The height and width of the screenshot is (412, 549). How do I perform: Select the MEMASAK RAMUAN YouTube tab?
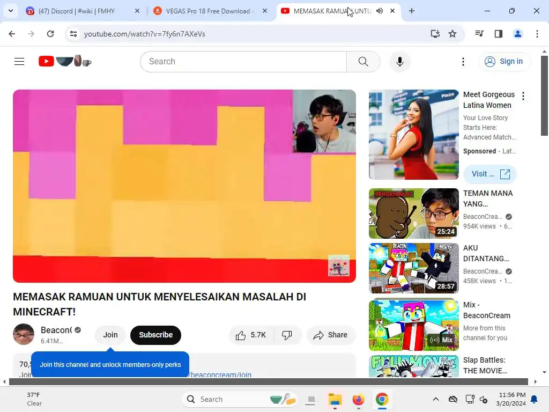(332, 11)
